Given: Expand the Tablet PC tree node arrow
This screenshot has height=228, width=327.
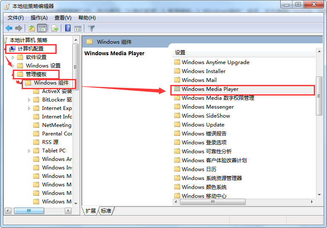Looking at the screenshot, I should [x=29, y=151].
